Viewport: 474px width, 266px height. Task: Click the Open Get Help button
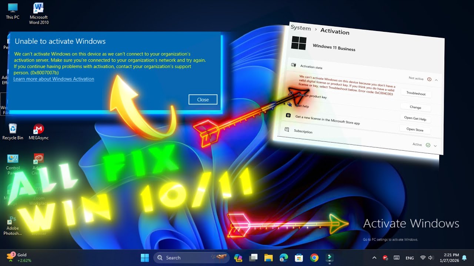click(x=415, y=119)
